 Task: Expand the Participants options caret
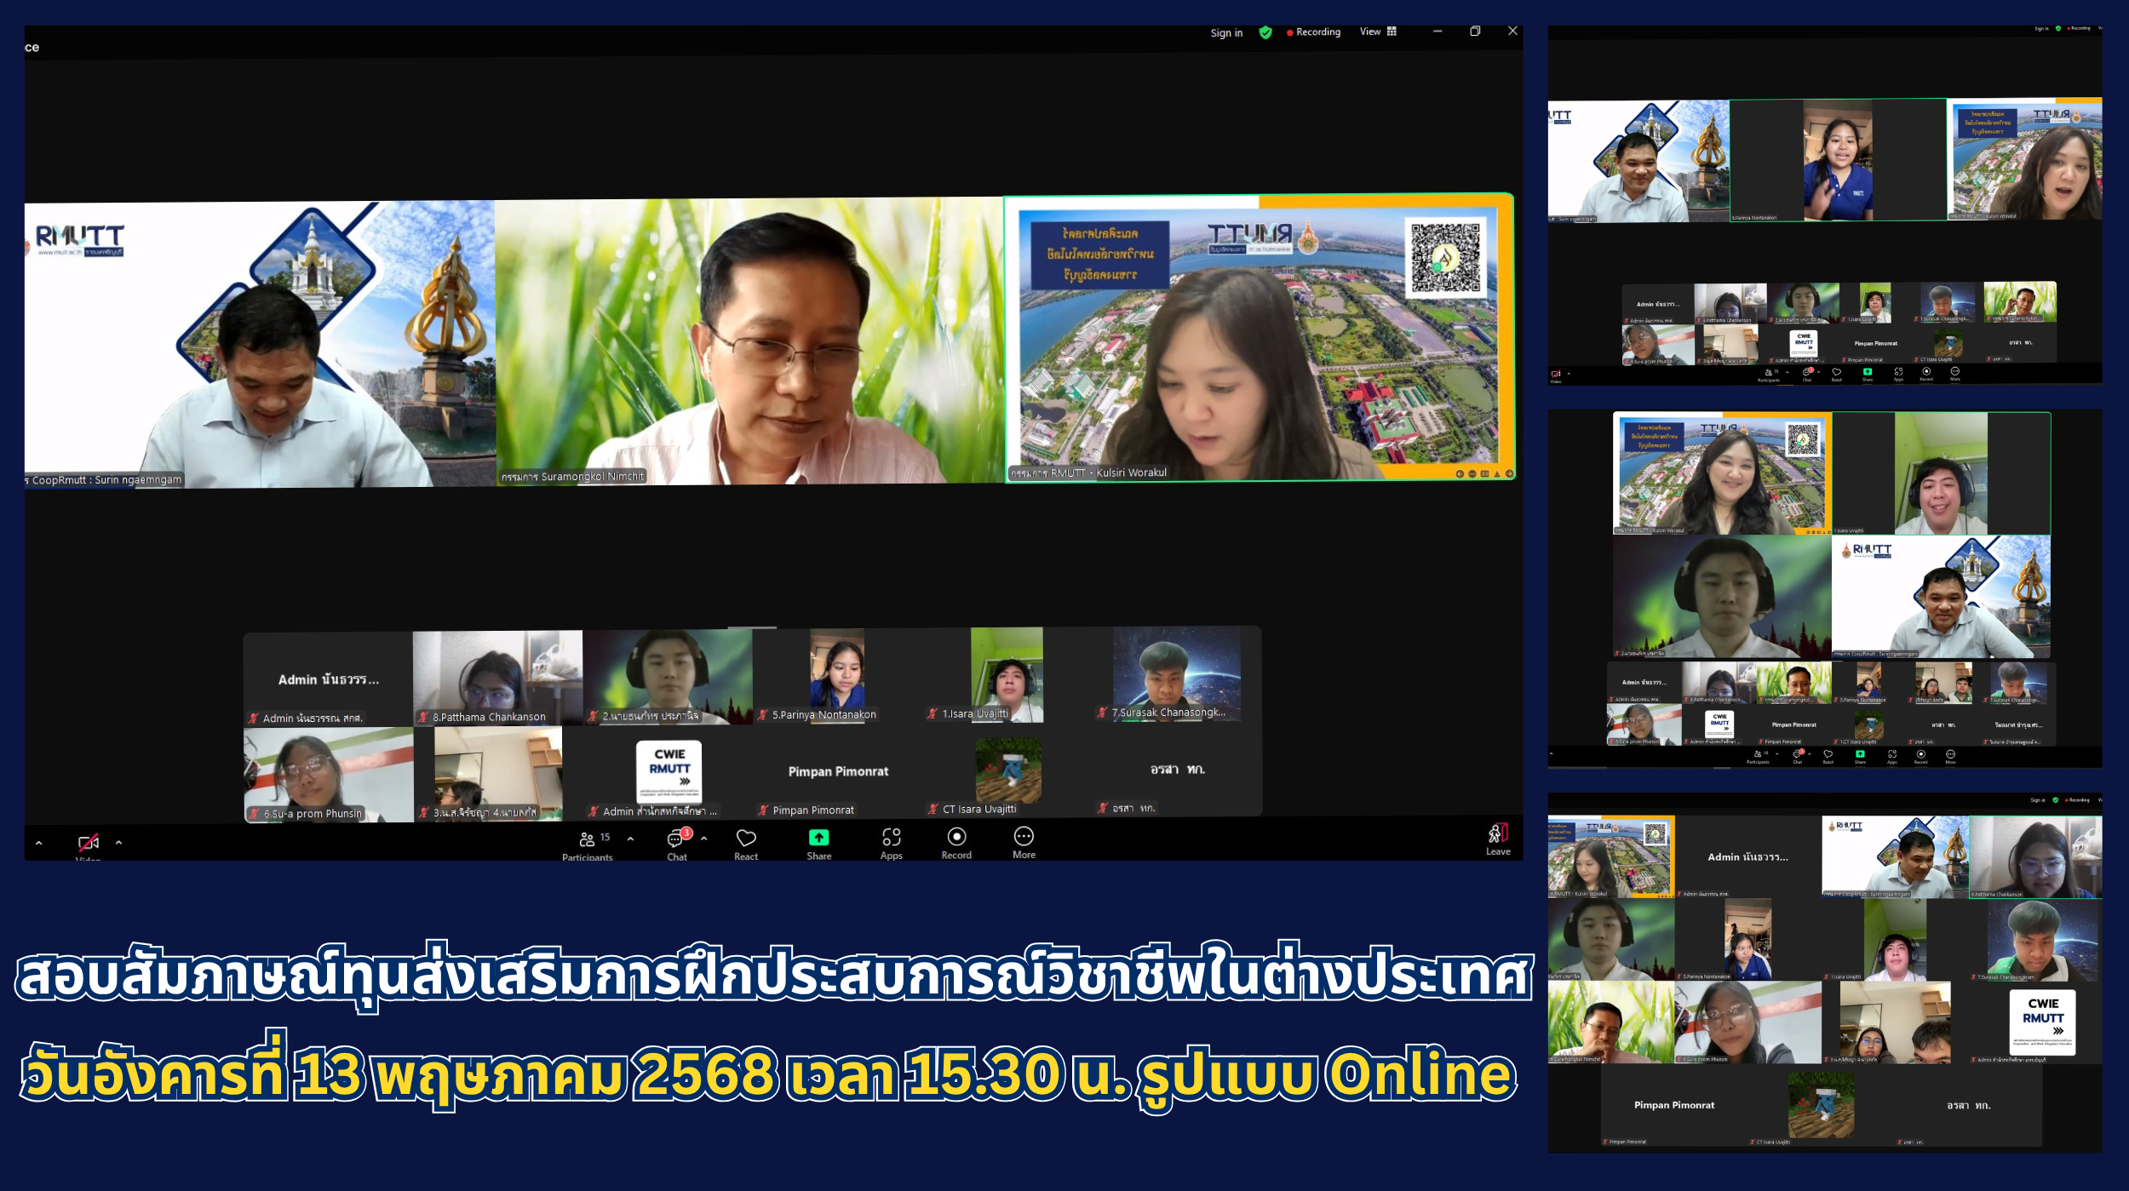(x=630, y=839)
